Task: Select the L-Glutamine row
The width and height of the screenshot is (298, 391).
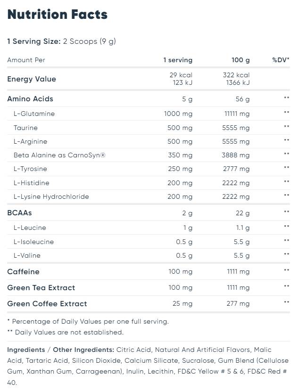Action: [x=149, y=114]
